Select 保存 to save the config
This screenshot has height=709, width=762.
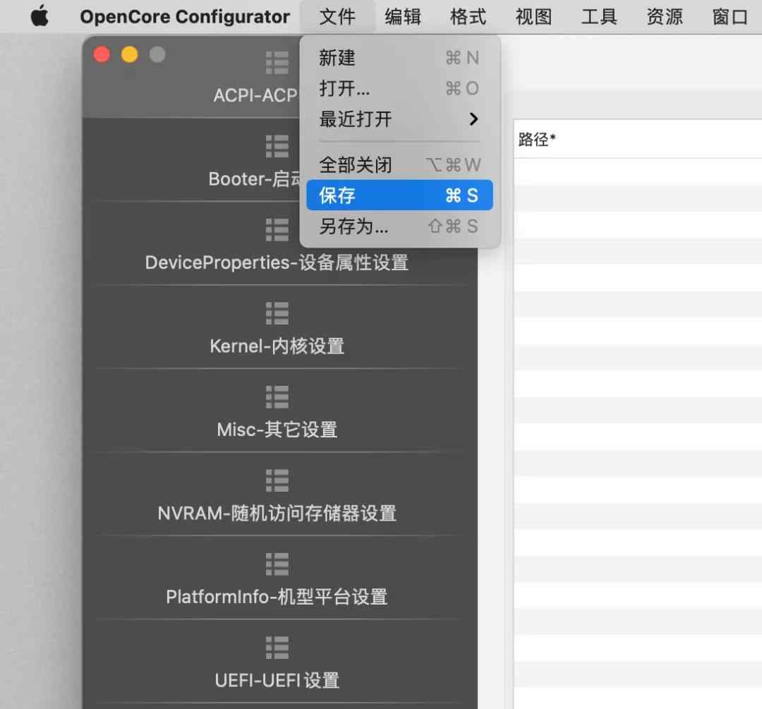(x=399, y=195)
